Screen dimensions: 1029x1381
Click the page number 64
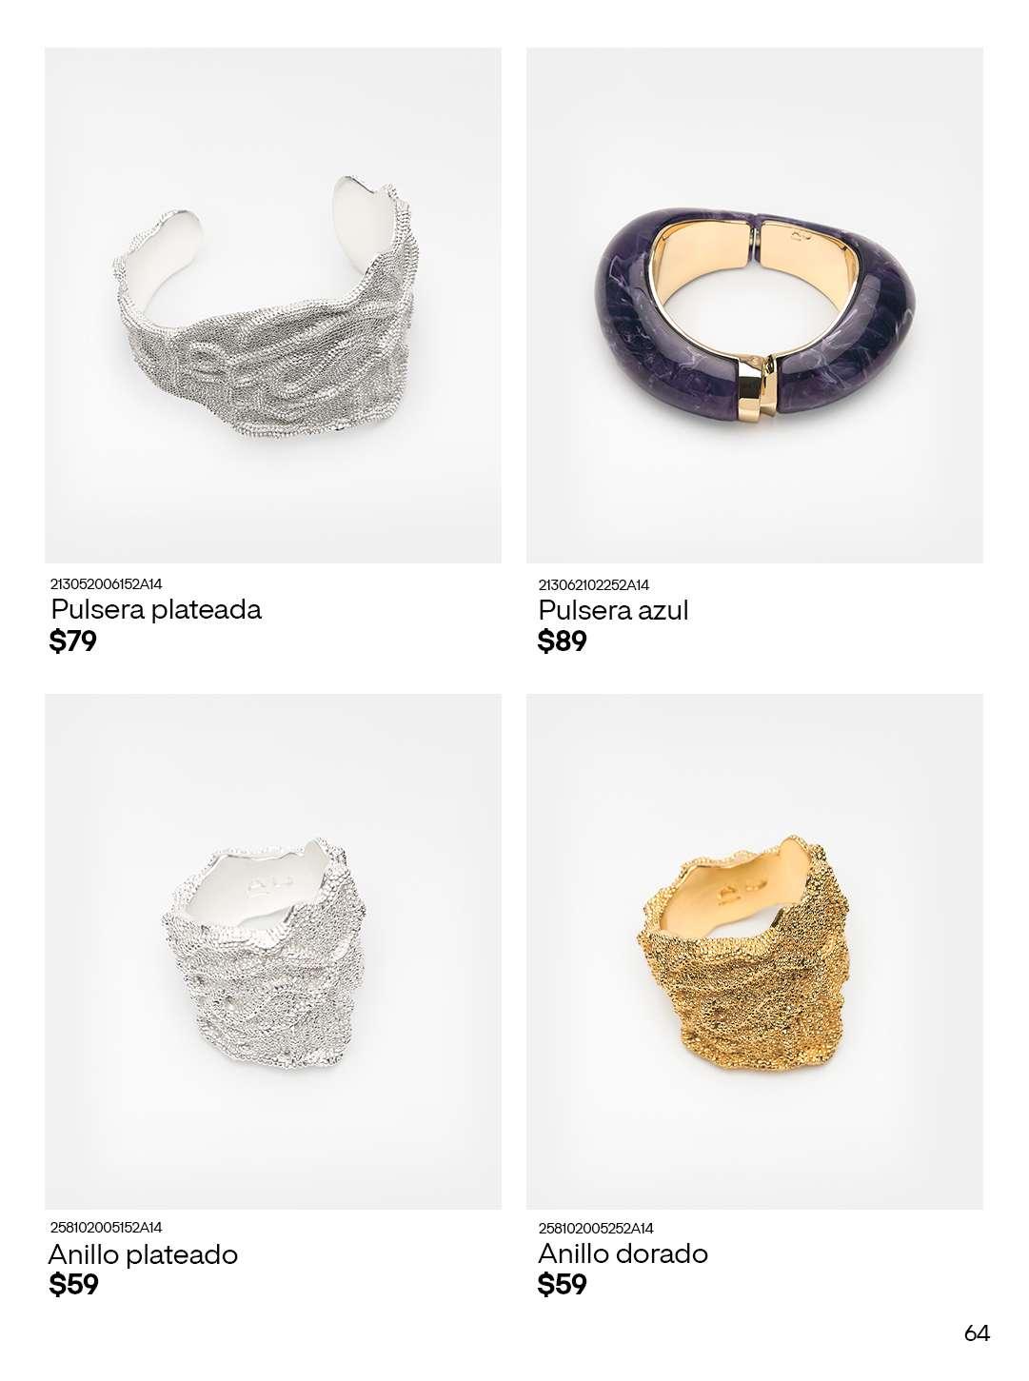pyautogui.click(x=977, y=1333)
